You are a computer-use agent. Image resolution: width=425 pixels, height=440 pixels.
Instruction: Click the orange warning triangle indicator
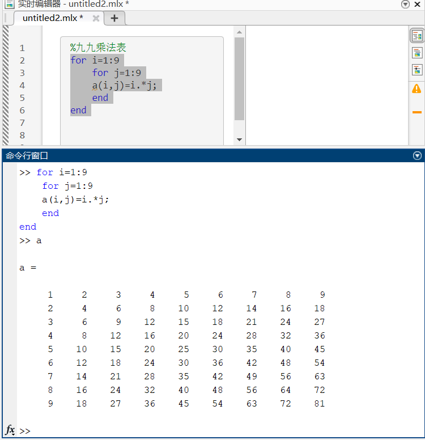[x=416, y=88]
